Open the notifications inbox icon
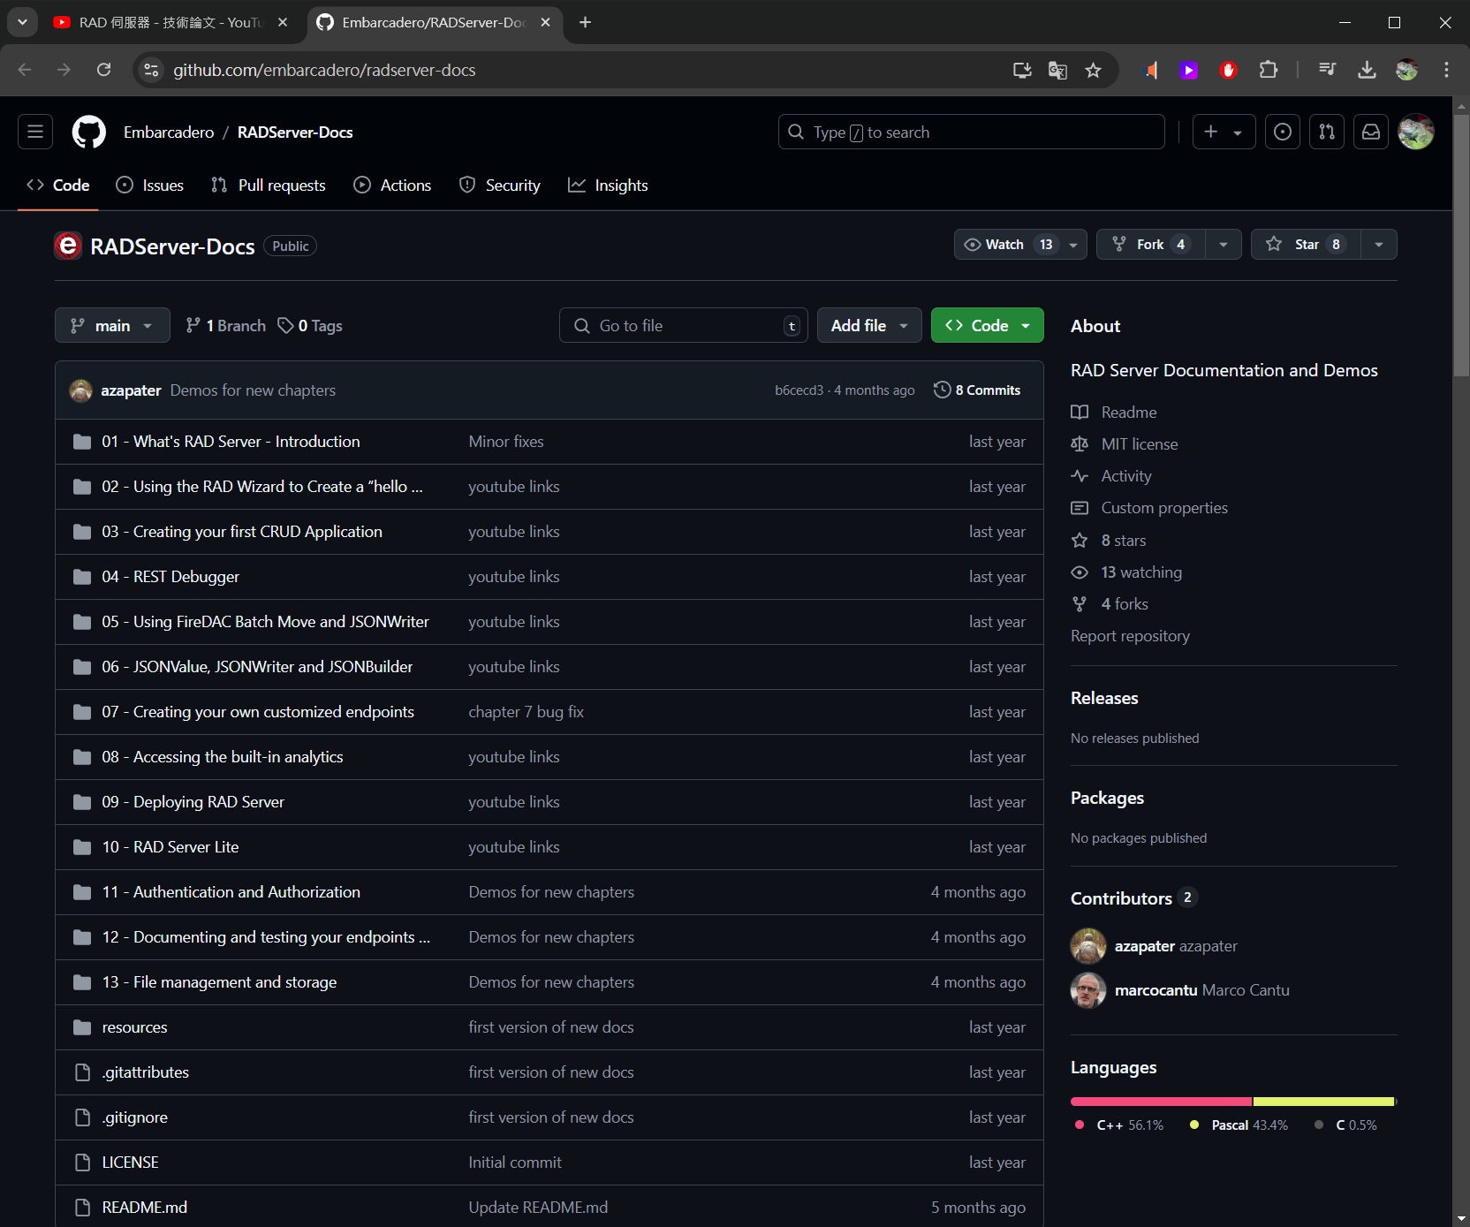 (1370, 132)
